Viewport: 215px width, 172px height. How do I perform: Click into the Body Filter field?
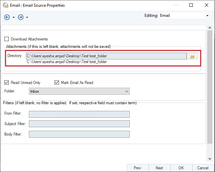(79, 134)
